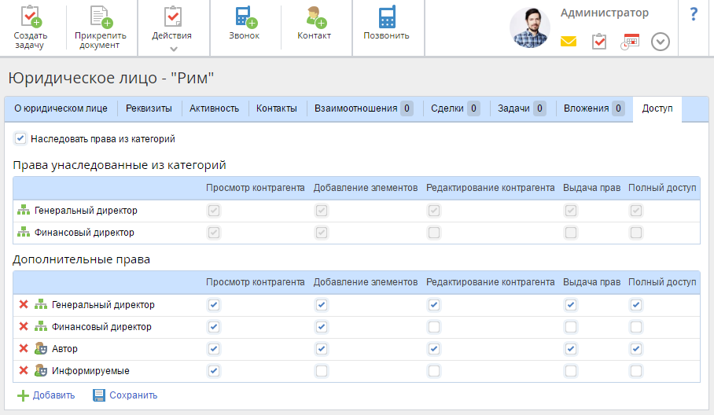Click the Contact (Контакт) toolbar icon

(314, 17)
